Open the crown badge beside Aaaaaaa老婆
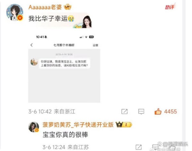This screenshot has width=192, height=151. pos(68,7)
